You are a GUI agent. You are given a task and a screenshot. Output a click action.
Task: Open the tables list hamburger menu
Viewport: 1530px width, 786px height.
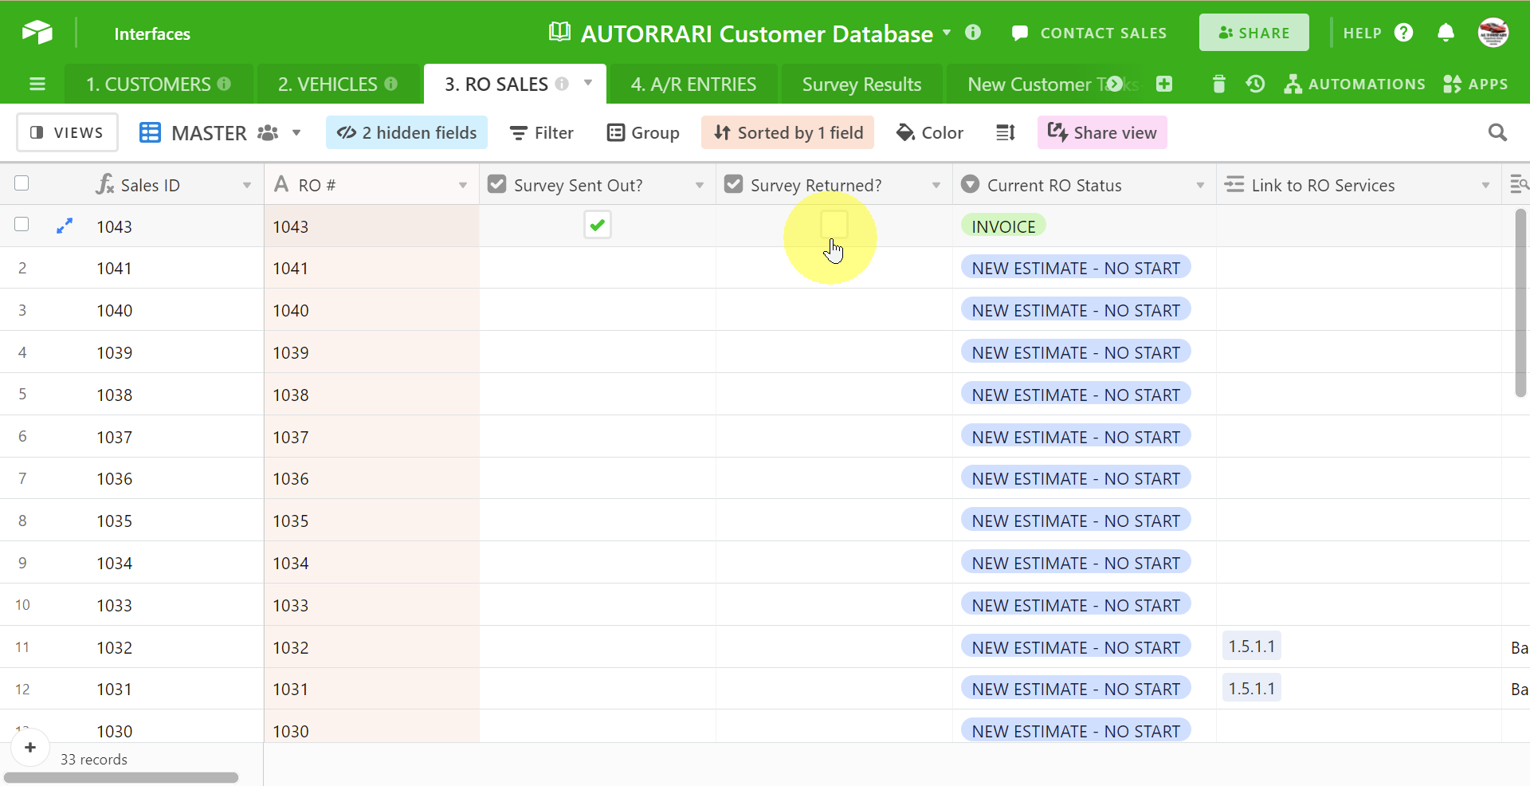tap(37, 84)
